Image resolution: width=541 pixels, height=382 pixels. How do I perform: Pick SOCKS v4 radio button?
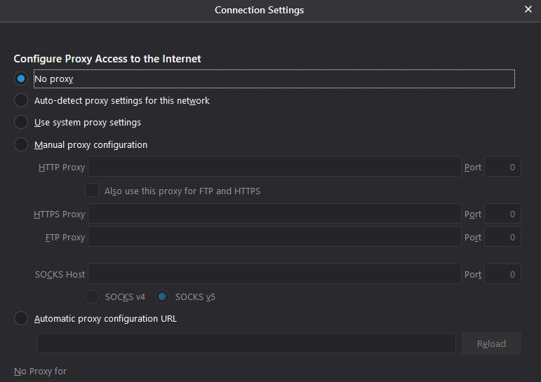(x=92, y=296)
